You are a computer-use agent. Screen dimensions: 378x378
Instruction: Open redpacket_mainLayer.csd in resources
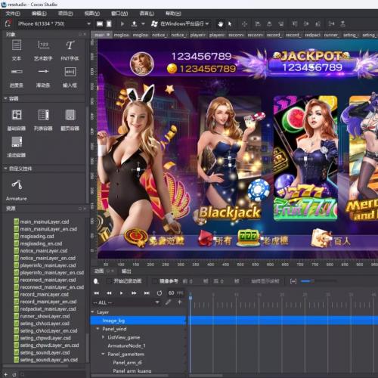pyautogui.click(x=48, y=309)
